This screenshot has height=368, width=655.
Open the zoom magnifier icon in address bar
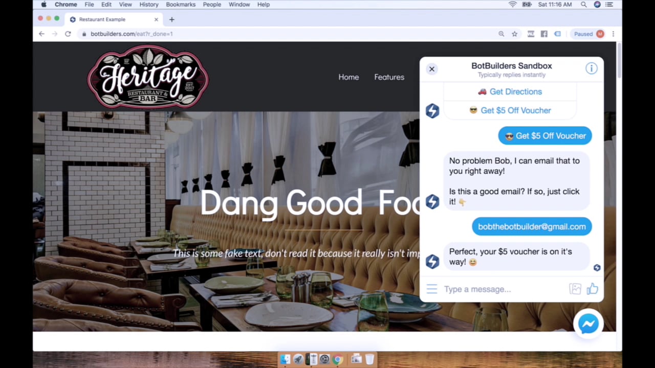tap(501, 34)
